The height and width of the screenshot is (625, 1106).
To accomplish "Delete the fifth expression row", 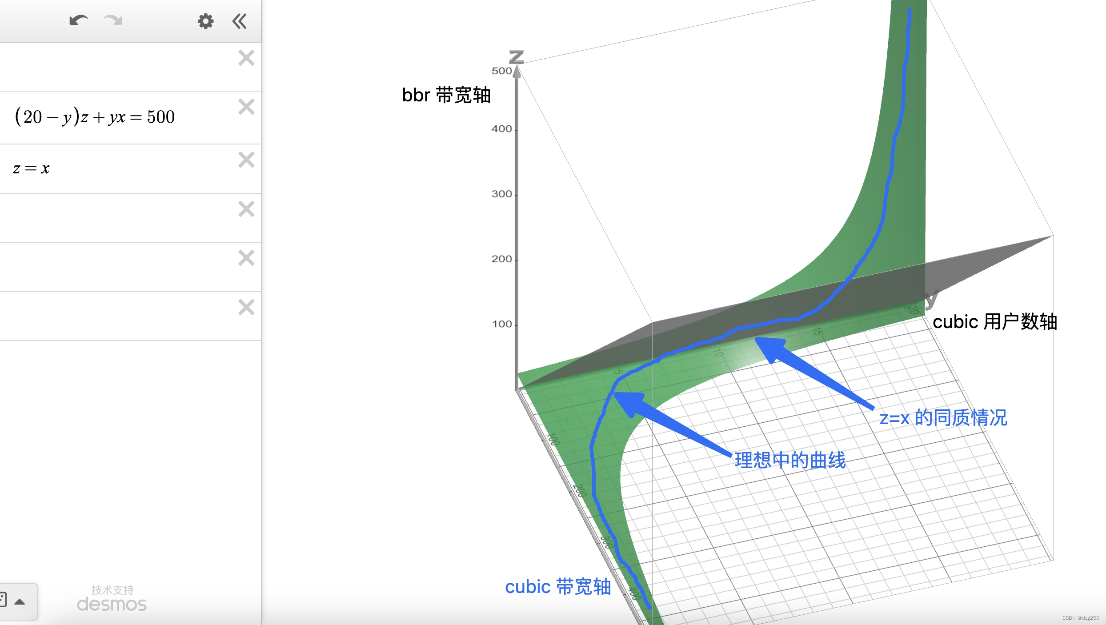I will pos(246,258).
